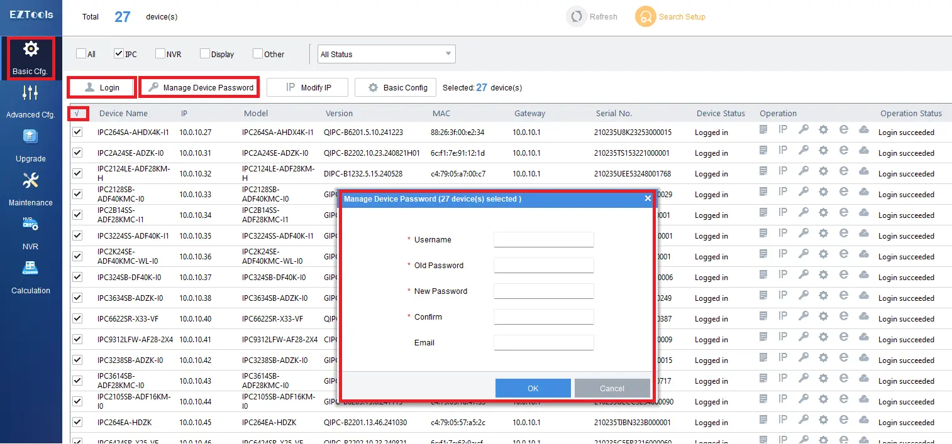Click the gear config icon for 10.0.10.34 row

(824, 213)
